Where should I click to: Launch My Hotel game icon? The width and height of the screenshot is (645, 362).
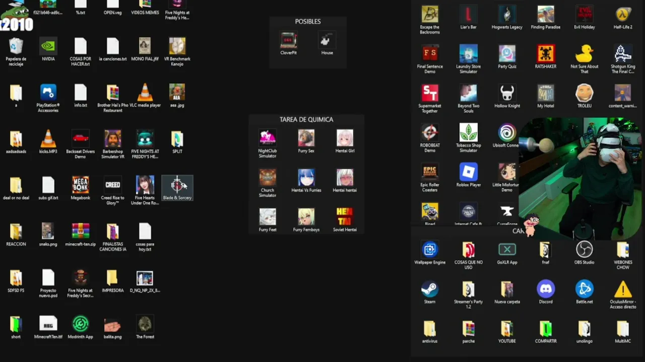(x=546, y=93)
